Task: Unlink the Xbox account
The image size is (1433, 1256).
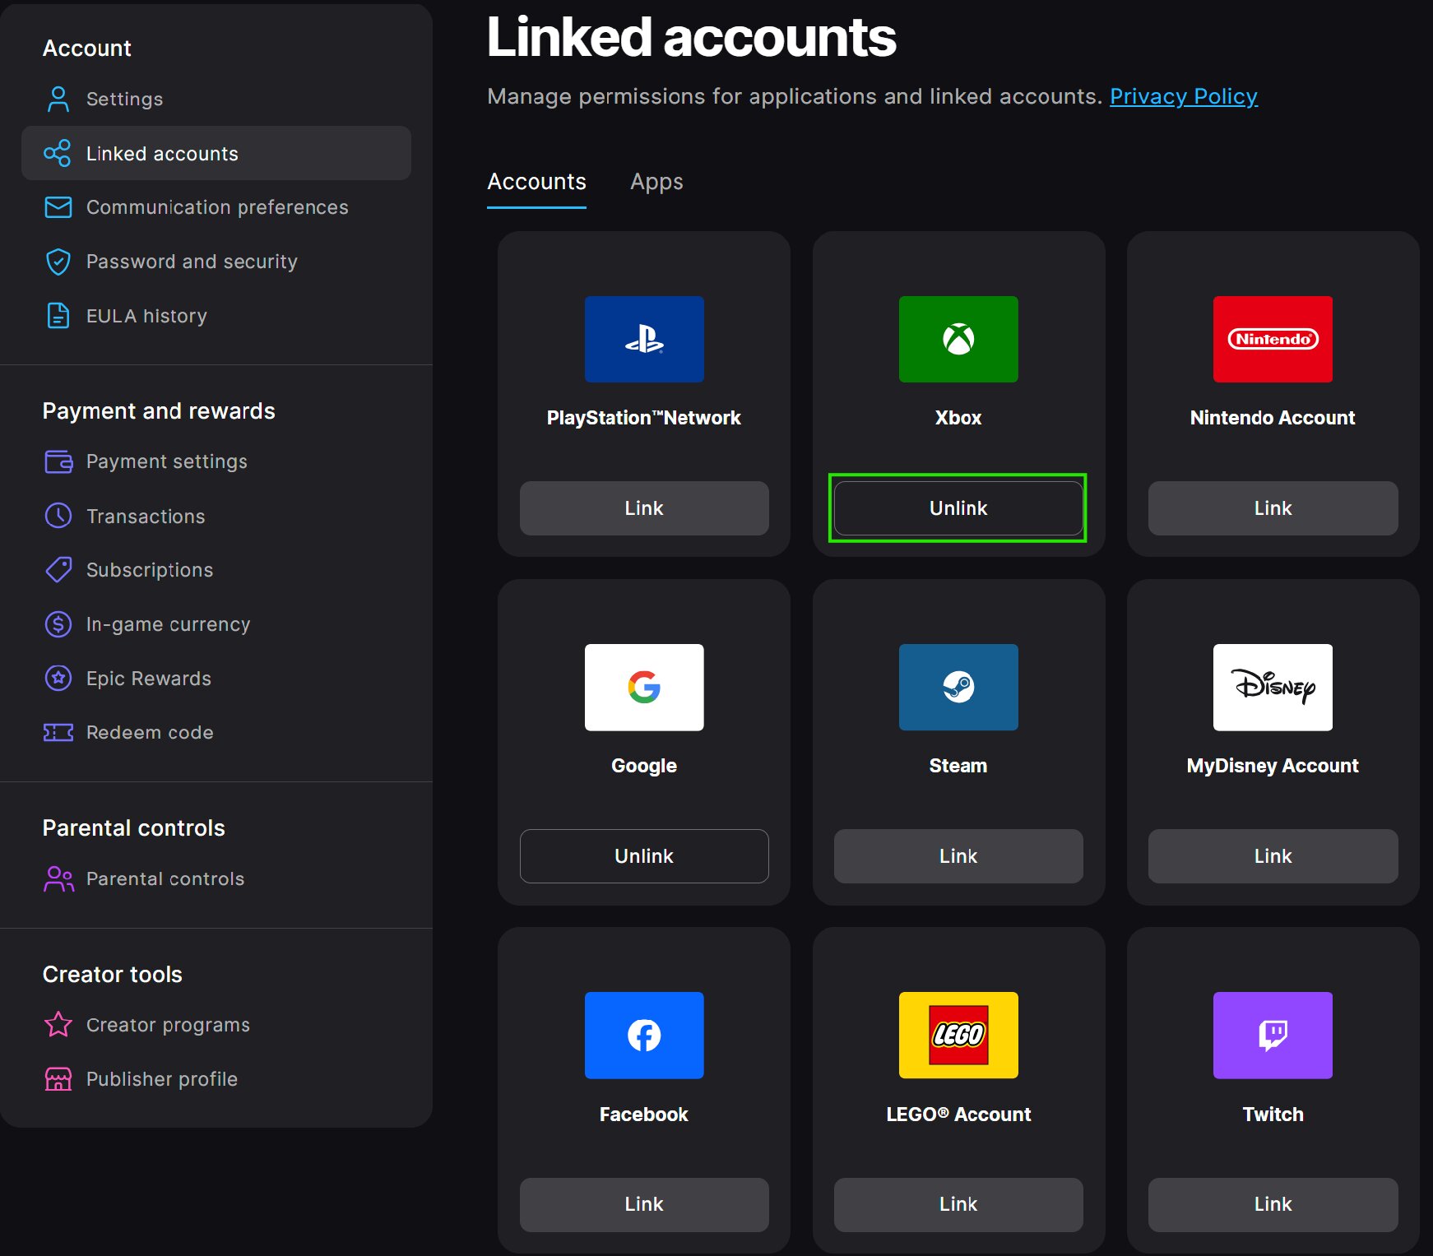Action: coord(958,508)
